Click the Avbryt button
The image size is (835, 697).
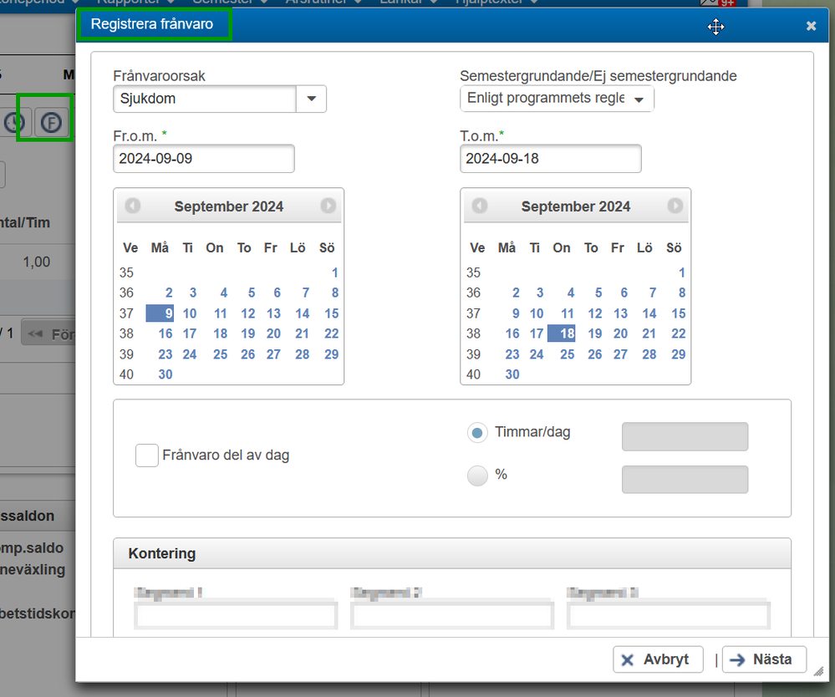click(658, 659)
